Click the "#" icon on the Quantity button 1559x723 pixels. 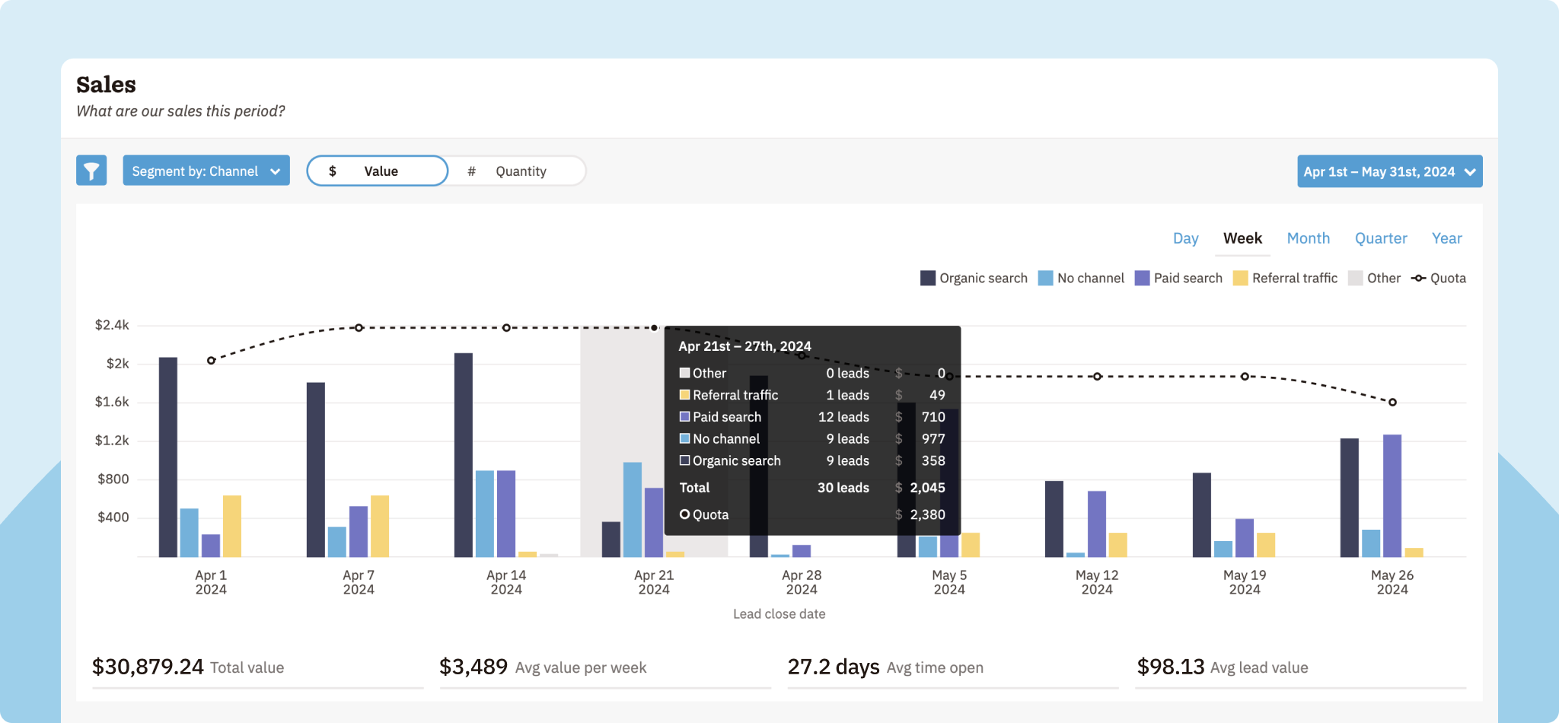[x=472, y=171]
